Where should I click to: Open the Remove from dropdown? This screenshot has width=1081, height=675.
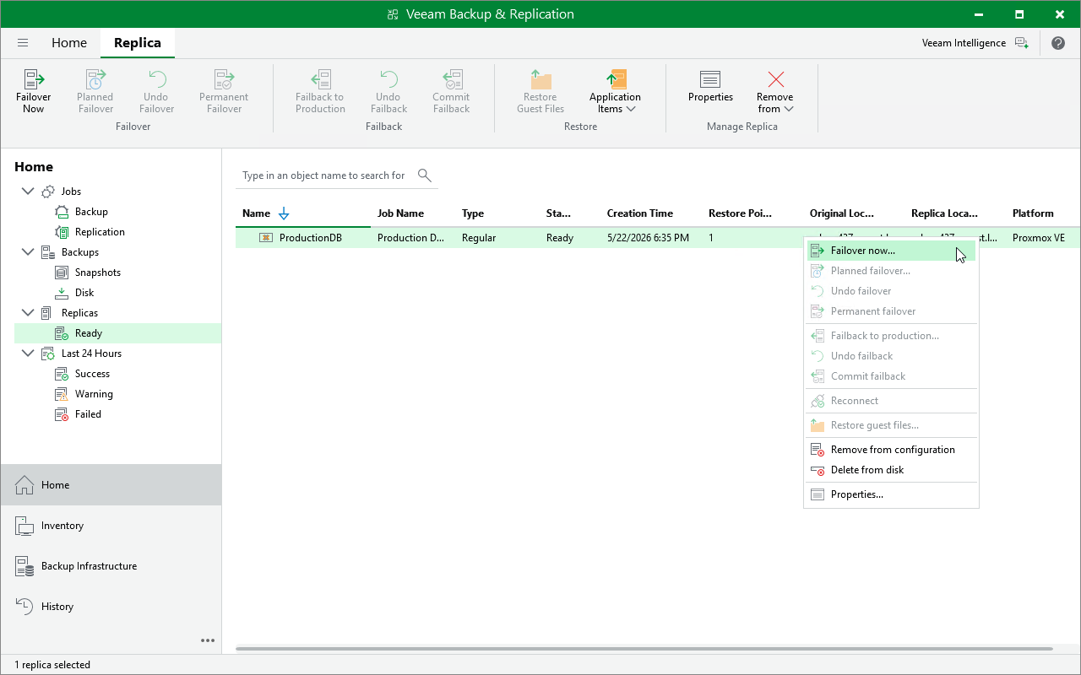[775, 90]
